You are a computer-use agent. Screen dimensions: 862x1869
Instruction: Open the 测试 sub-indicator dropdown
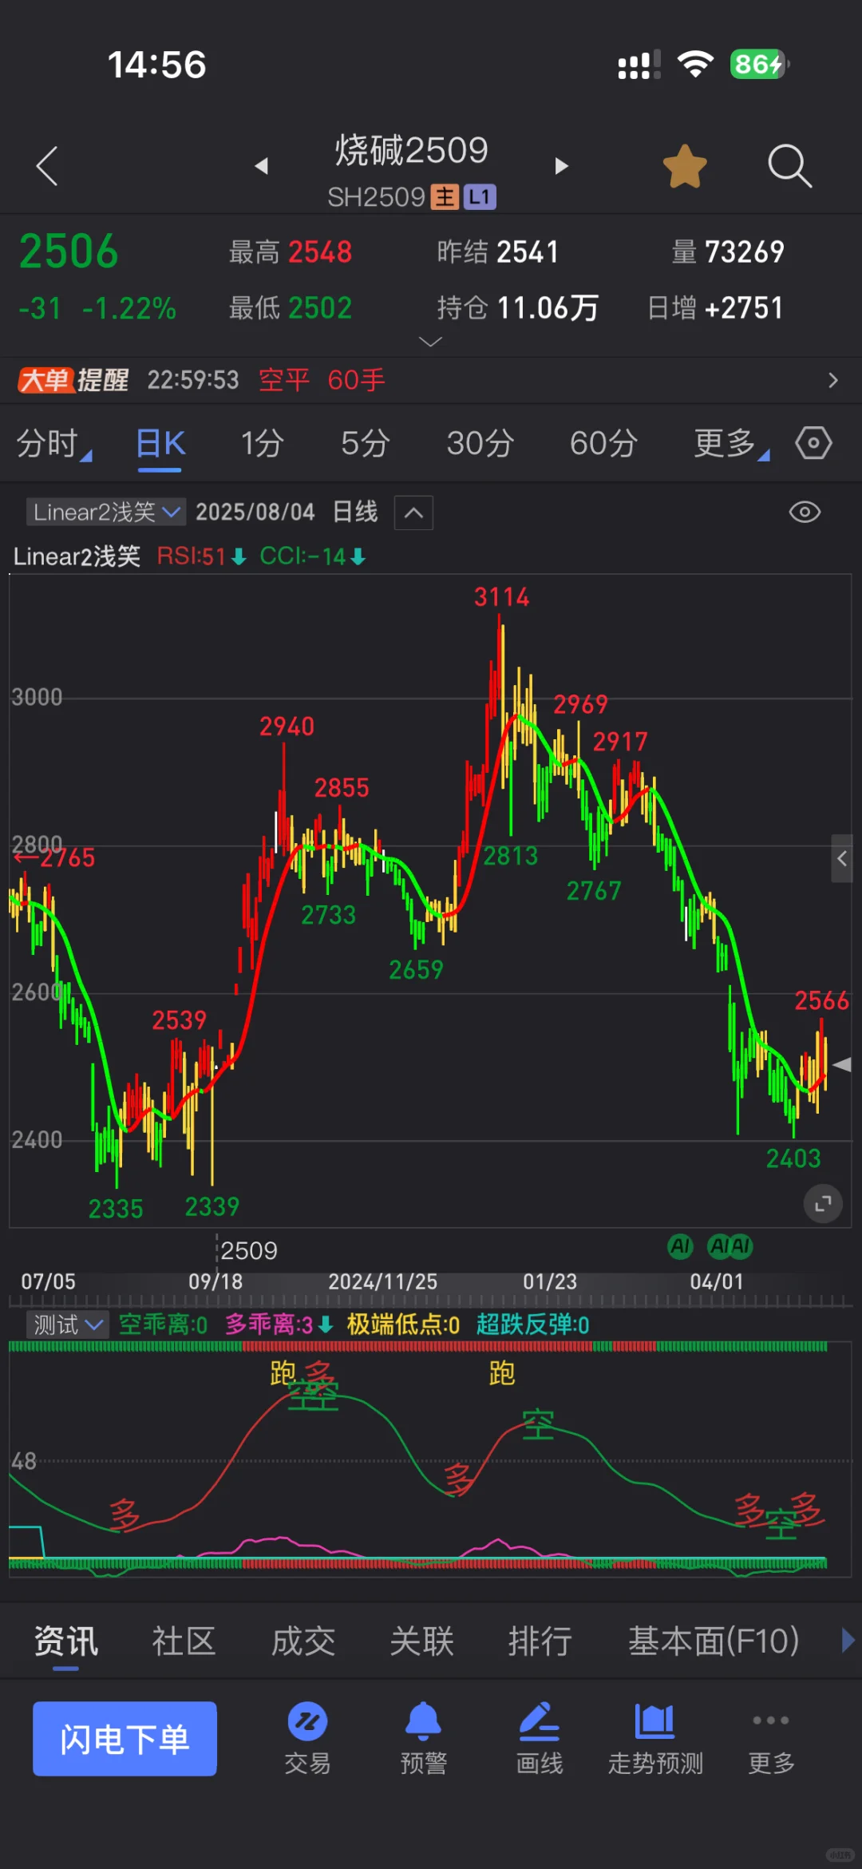(x=67, y=1325)
